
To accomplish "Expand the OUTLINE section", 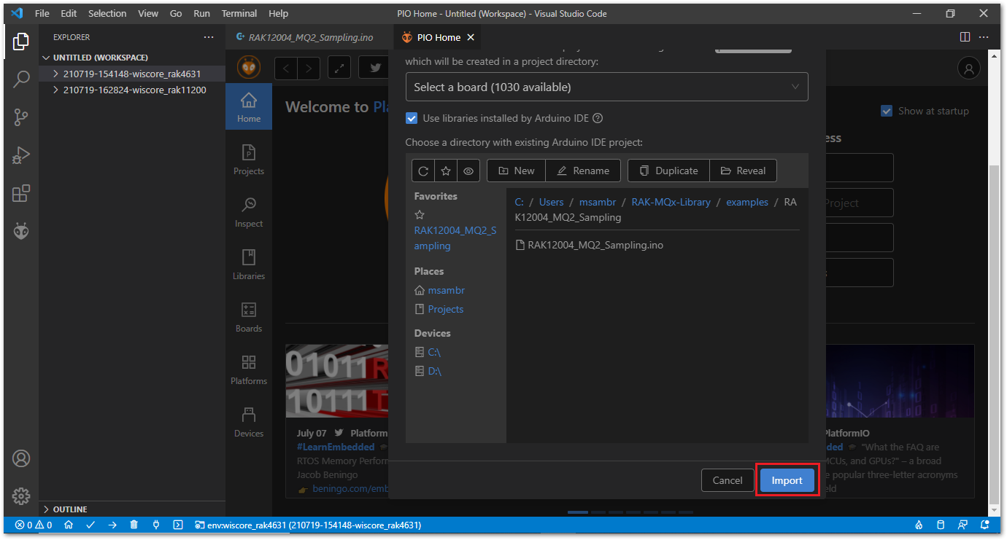I will (x=132, y=509).
